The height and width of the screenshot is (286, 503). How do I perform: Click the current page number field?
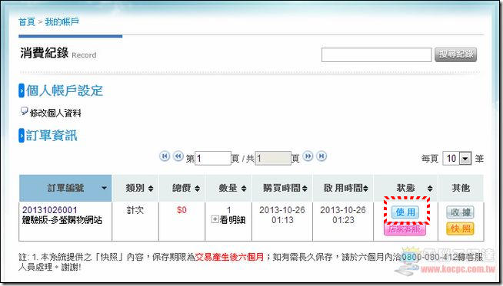[213, 158]
